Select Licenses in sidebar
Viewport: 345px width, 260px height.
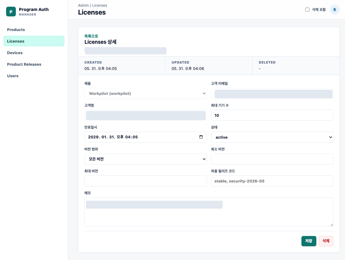pyautogui.click(x=34, y=41)
